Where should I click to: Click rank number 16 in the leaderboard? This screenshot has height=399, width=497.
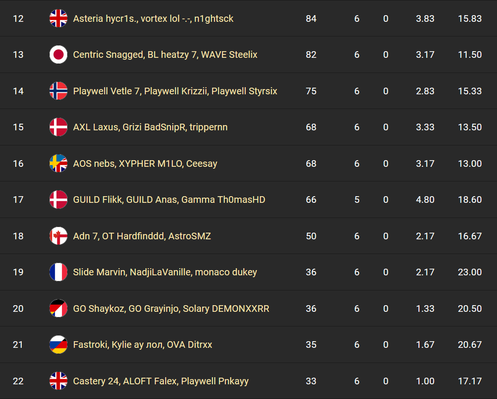[x=18, y=163]
